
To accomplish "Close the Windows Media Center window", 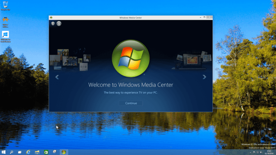I will [209, 17].
